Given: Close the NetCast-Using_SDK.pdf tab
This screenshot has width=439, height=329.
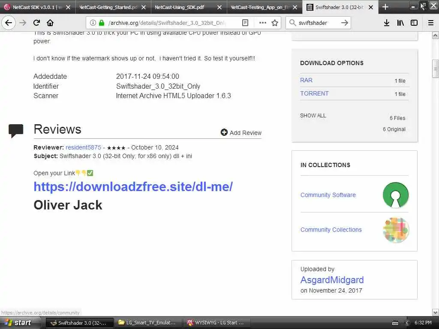Looking at the screenshot, I should (x=219, y=7).
